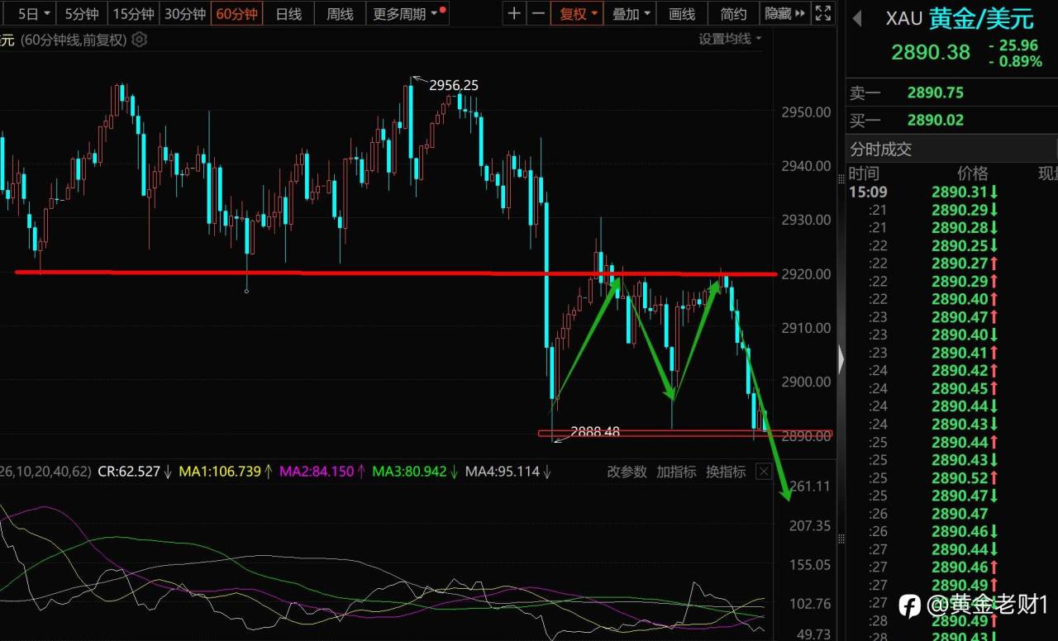
Task: Switch to 简约 simple mode
Action: pyautogui.click(x=733, y=13)
